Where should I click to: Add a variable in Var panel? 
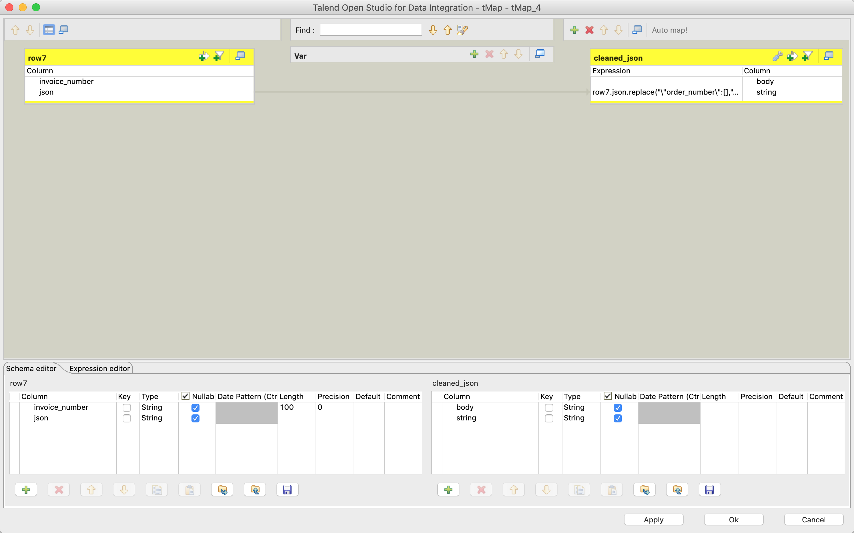pyautogui.click(x=474, y=54)
